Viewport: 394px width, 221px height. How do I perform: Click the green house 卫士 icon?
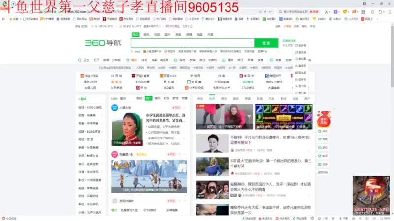(80, 60)
